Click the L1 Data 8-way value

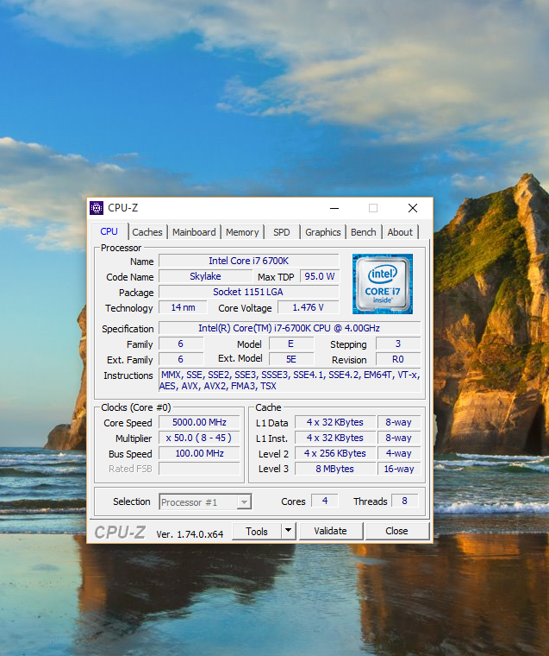(x=399, y=422)
